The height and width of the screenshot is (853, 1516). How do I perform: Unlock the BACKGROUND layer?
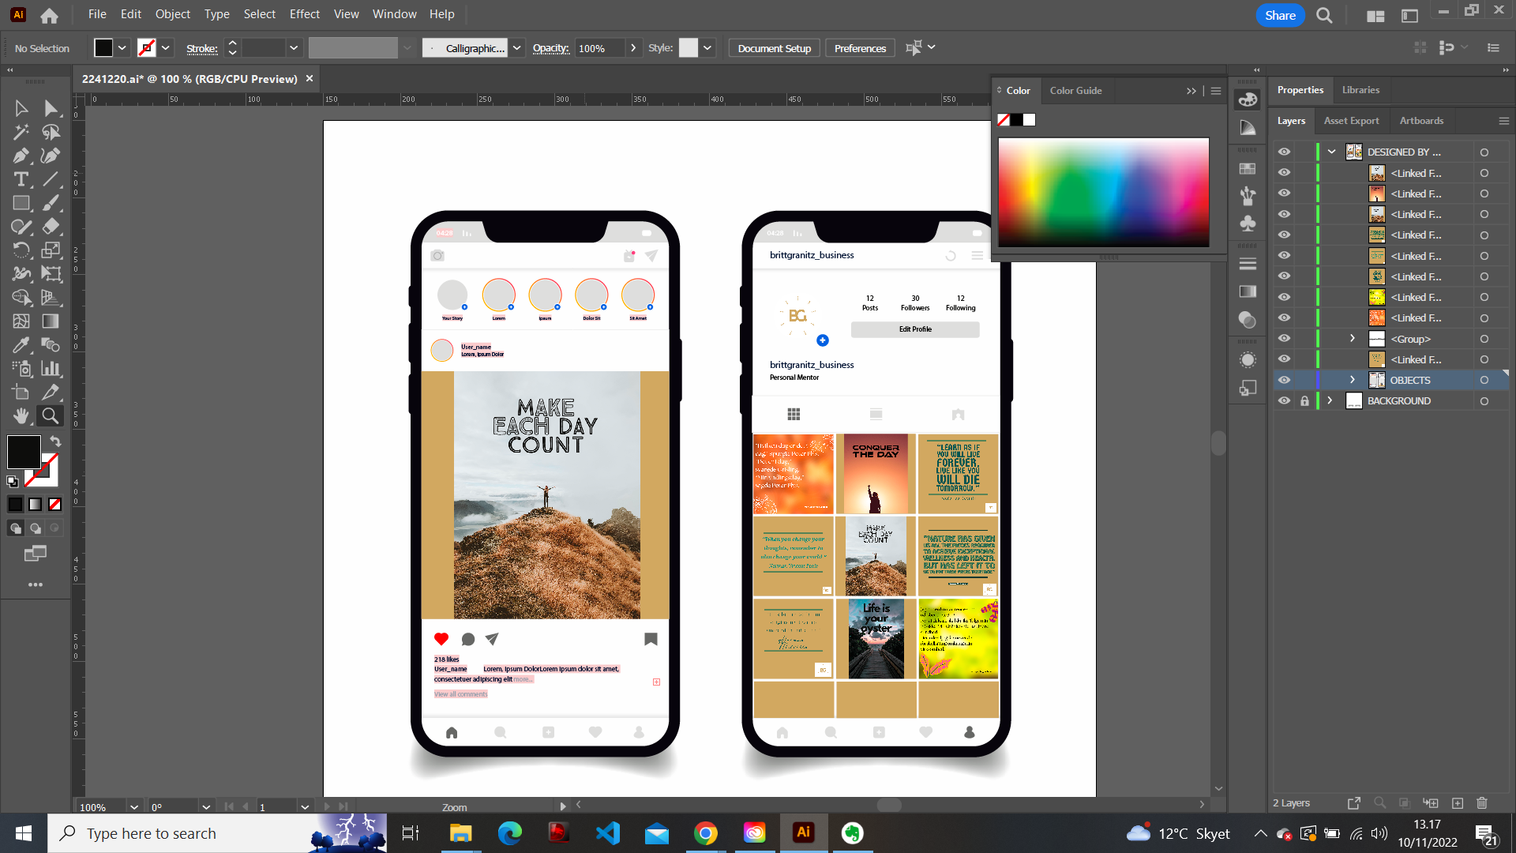point(1304,400)
